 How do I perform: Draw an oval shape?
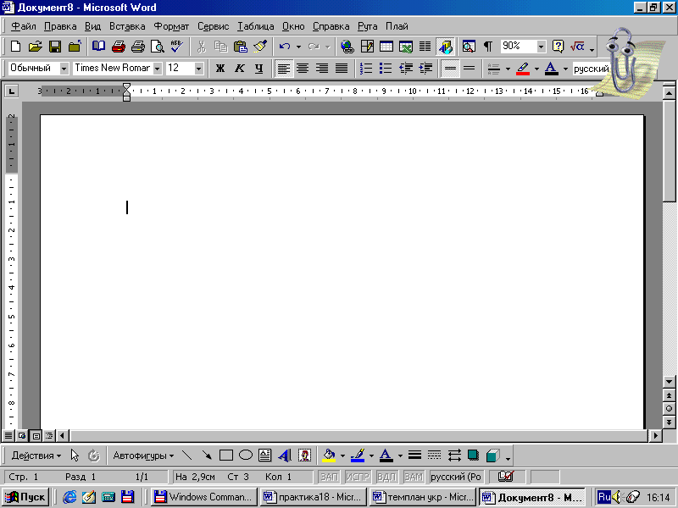246,456
